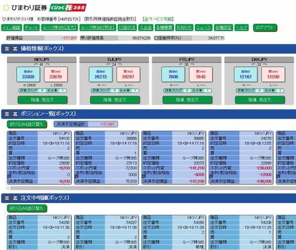Click the 評価損益 value in summary bar
This screenshot has width=296, height=250.
tap(69, 38)
